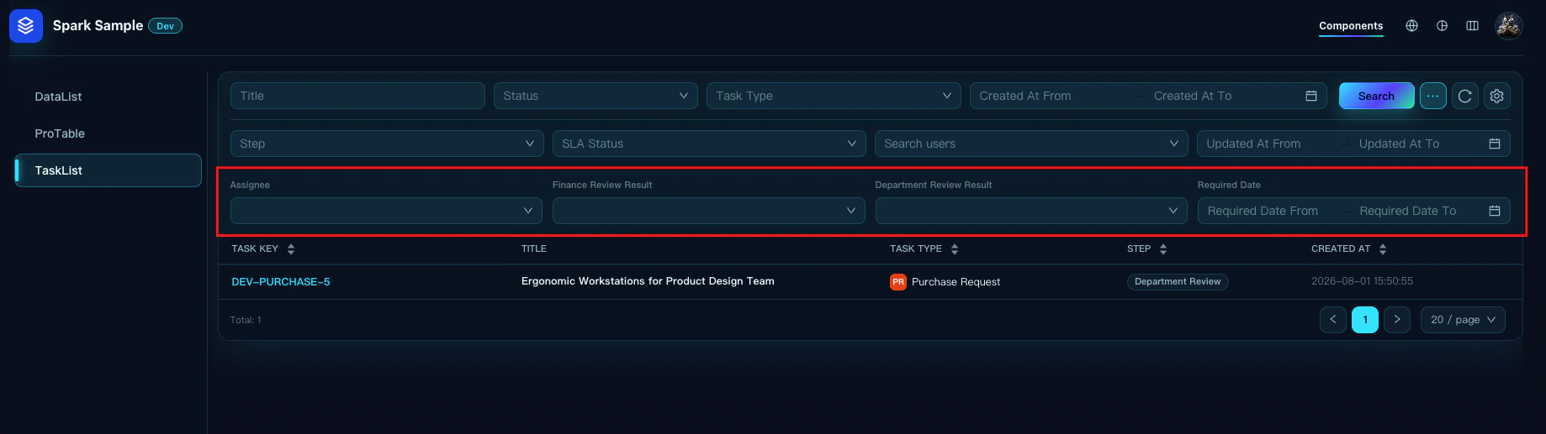Click the Dev environment badge
The image size is (1546, 434).
tap(166, 26)
